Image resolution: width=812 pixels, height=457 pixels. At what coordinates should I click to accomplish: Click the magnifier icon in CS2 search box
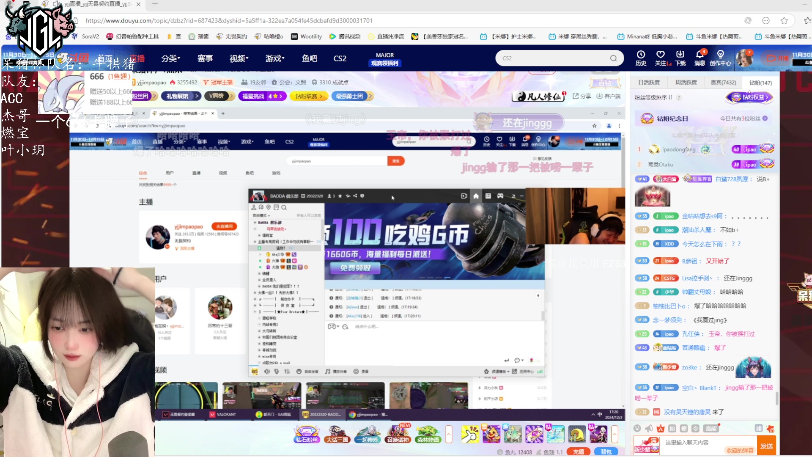[x=613, y=58]
